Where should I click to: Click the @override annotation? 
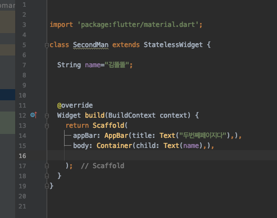pos(75,105)
